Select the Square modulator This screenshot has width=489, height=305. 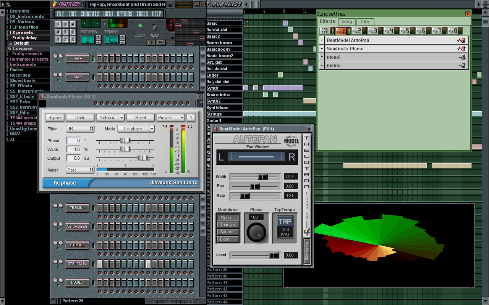(x=228, y=232)
